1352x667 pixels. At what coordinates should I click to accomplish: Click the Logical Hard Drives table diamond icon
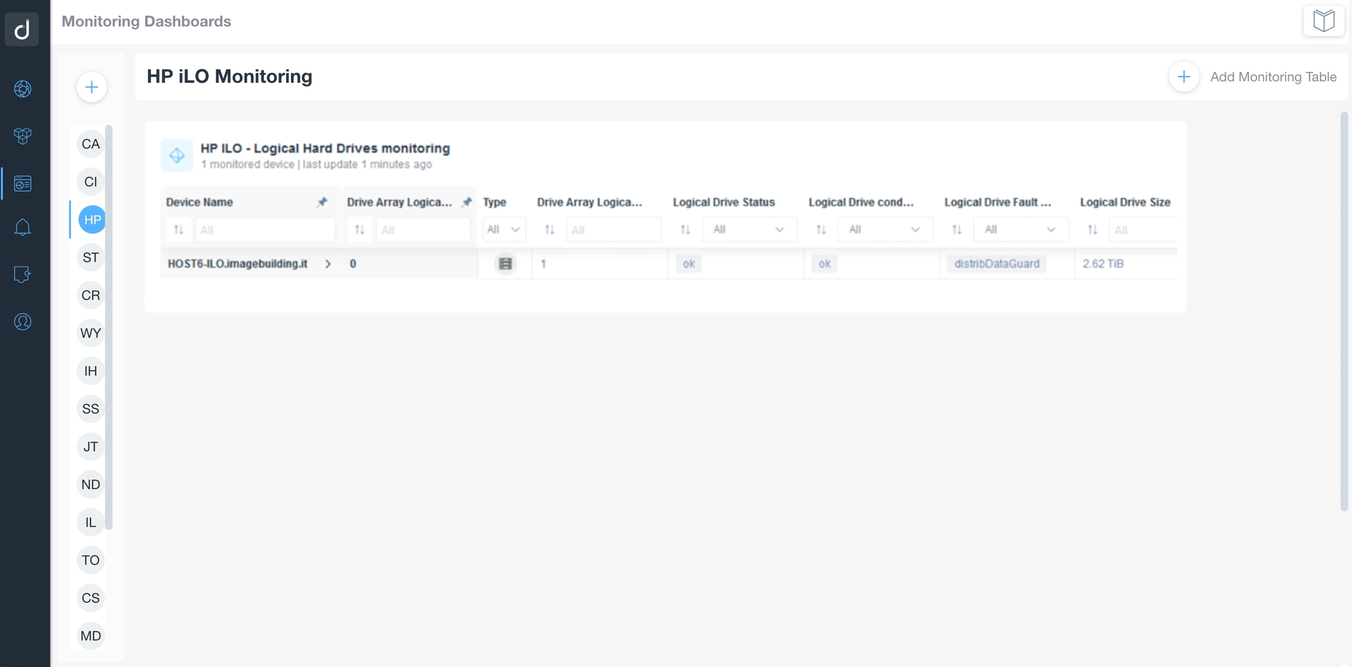pos(177,156)
